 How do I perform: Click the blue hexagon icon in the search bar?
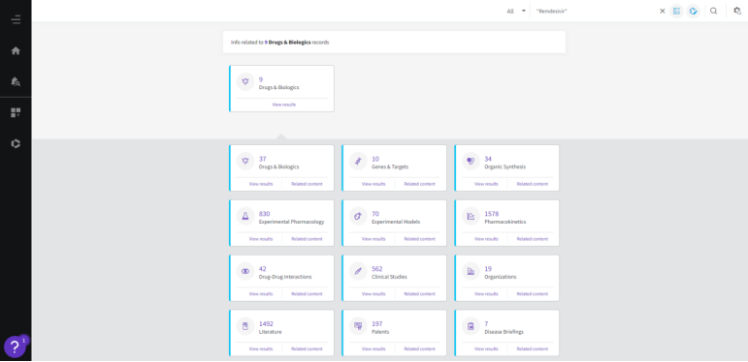click(x=693, y=11)
